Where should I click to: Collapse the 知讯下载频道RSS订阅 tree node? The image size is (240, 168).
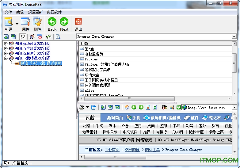tap(6, 58)
